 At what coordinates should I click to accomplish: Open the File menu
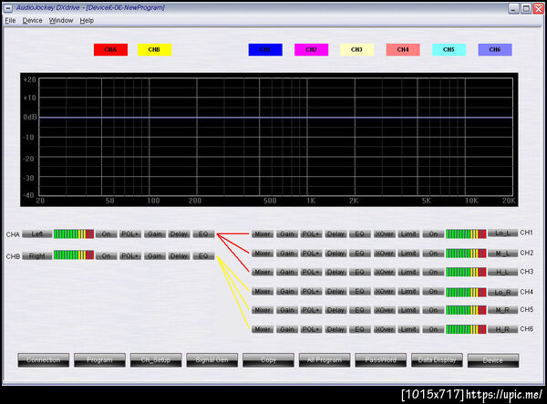click(x=10, y=21)
